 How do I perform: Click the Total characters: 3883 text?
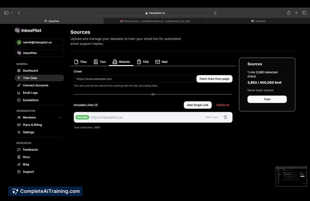coord(87,127)
